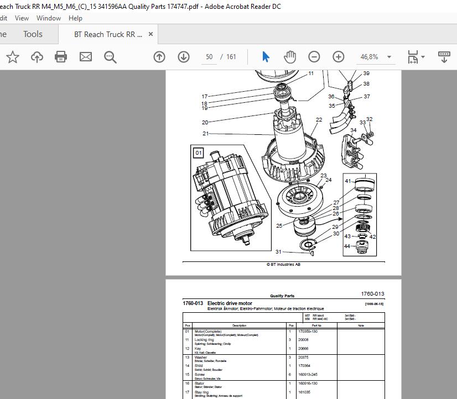Screen dimensions: 457x399
Task: Click part number 161035
Action: (x=304, y=392)
